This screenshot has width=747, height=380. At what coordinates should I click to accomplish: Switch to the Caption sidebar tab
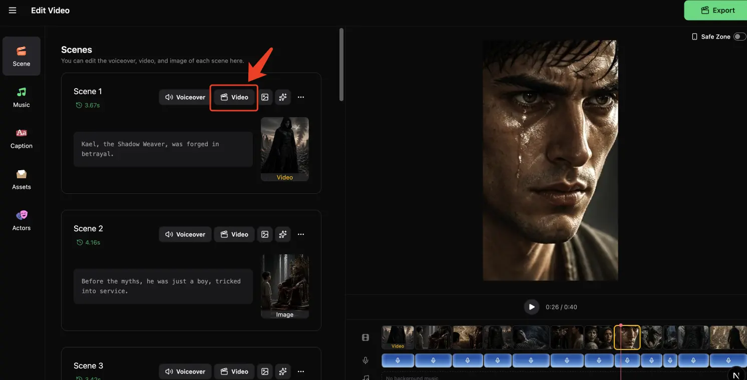click(x=22, y=138)
